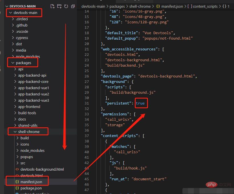Click "build/backend.js" string on line 24

(125, 65)
